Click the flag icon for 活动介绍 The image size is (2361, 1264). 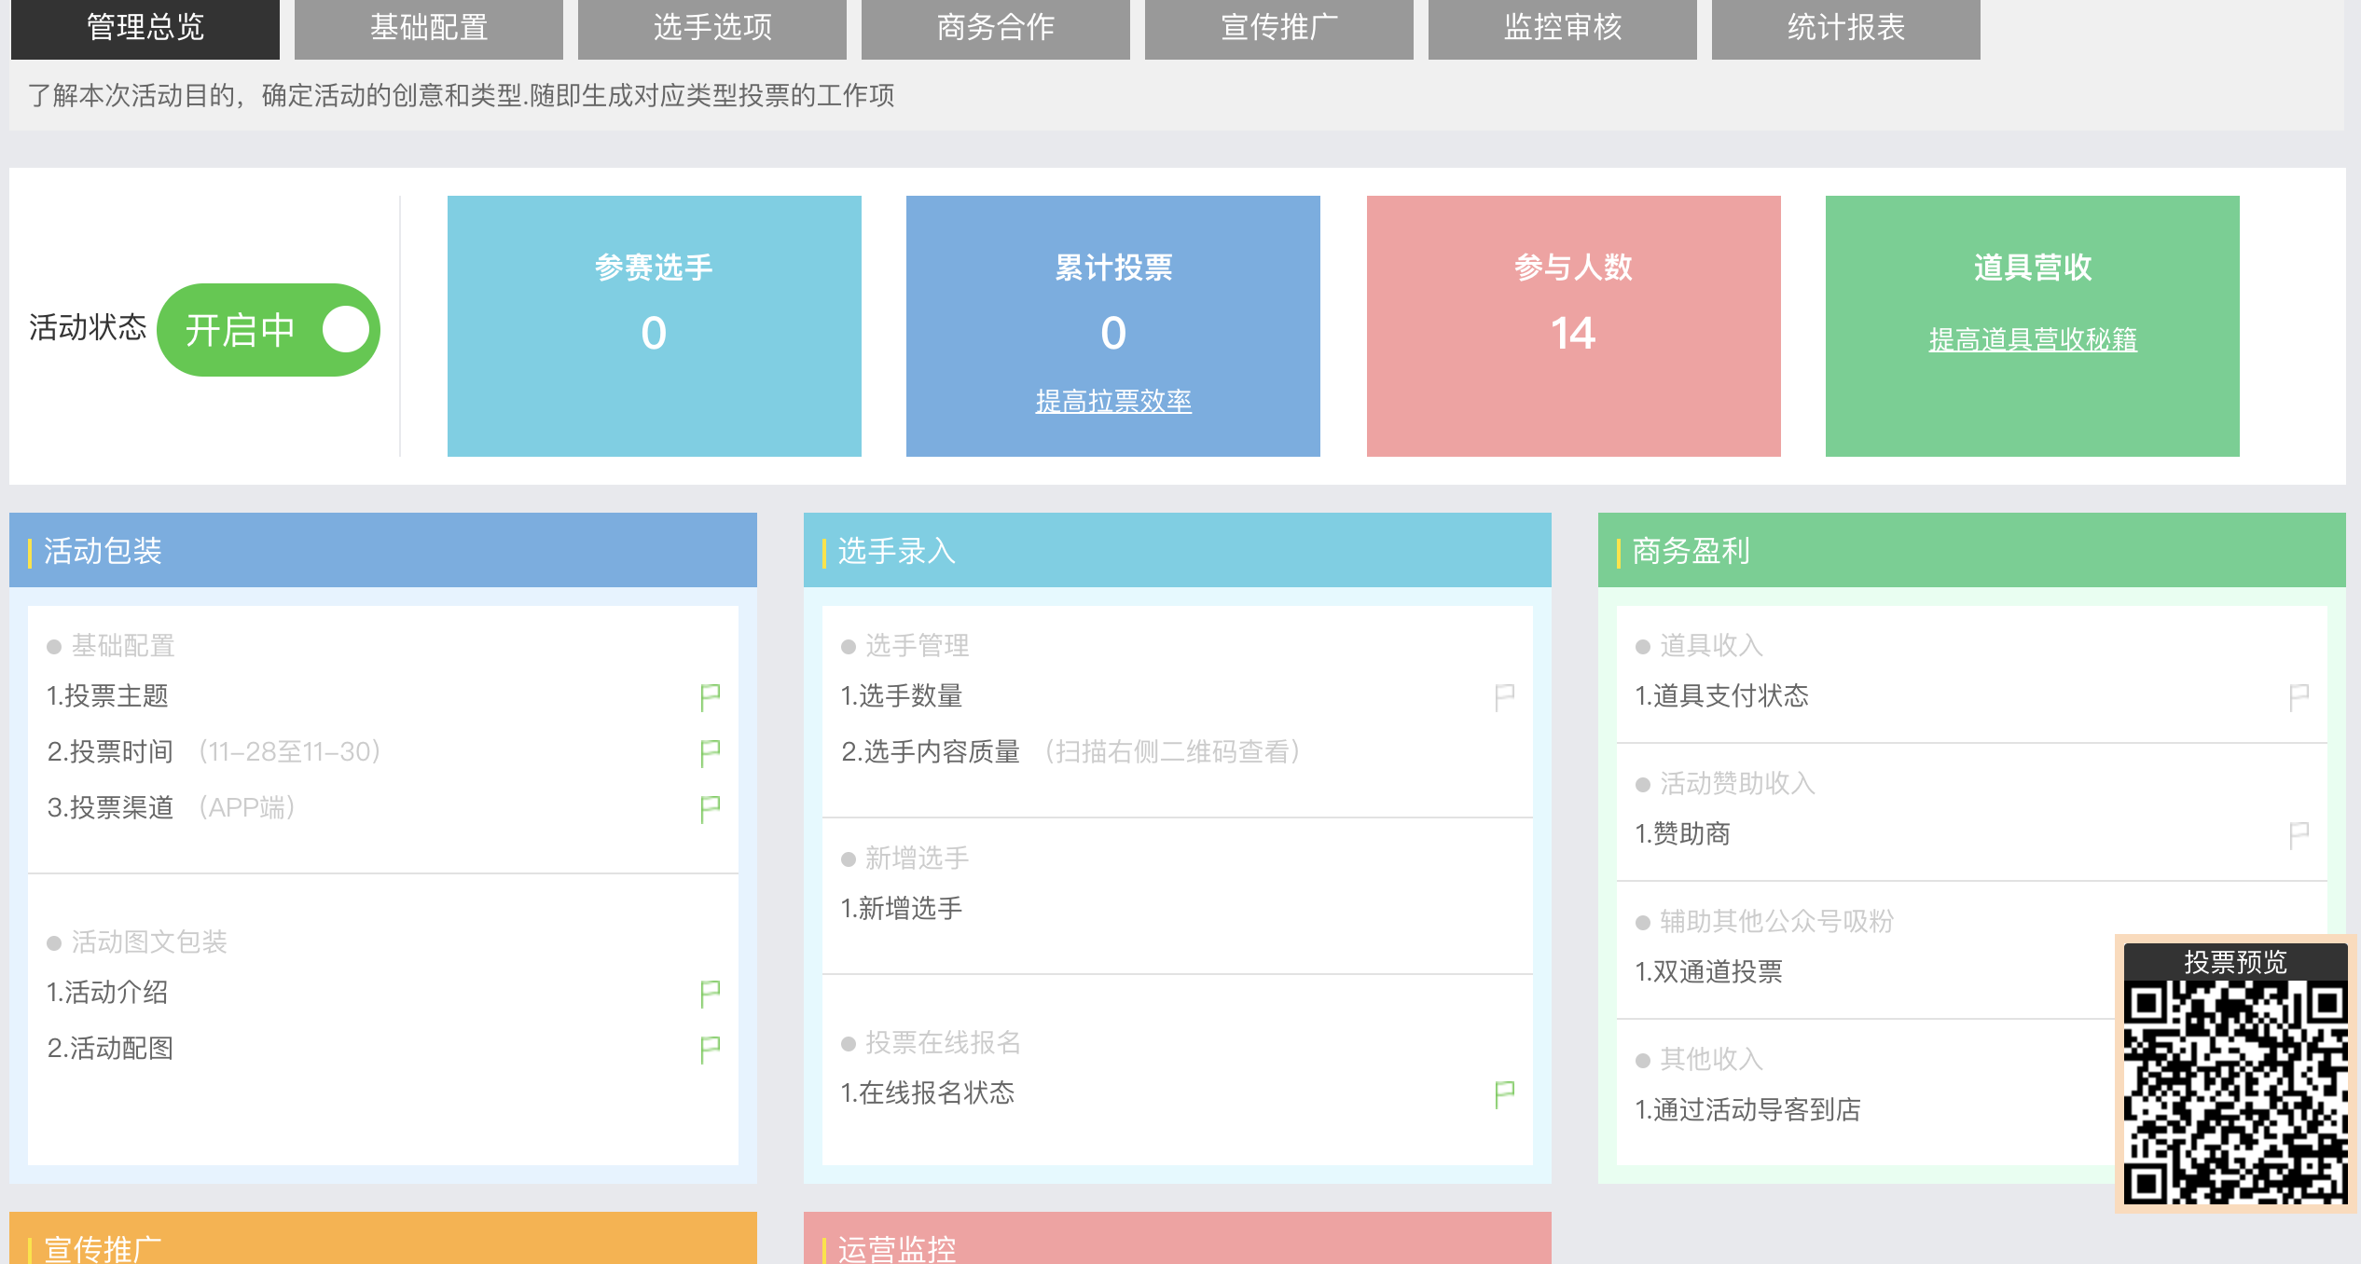(x=710, y=993)
